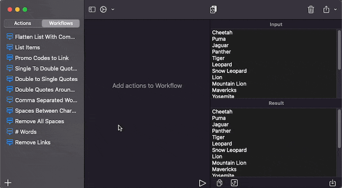
Task: Click workflow icon beside Remove Links
Action: click(x=10, y=142)
